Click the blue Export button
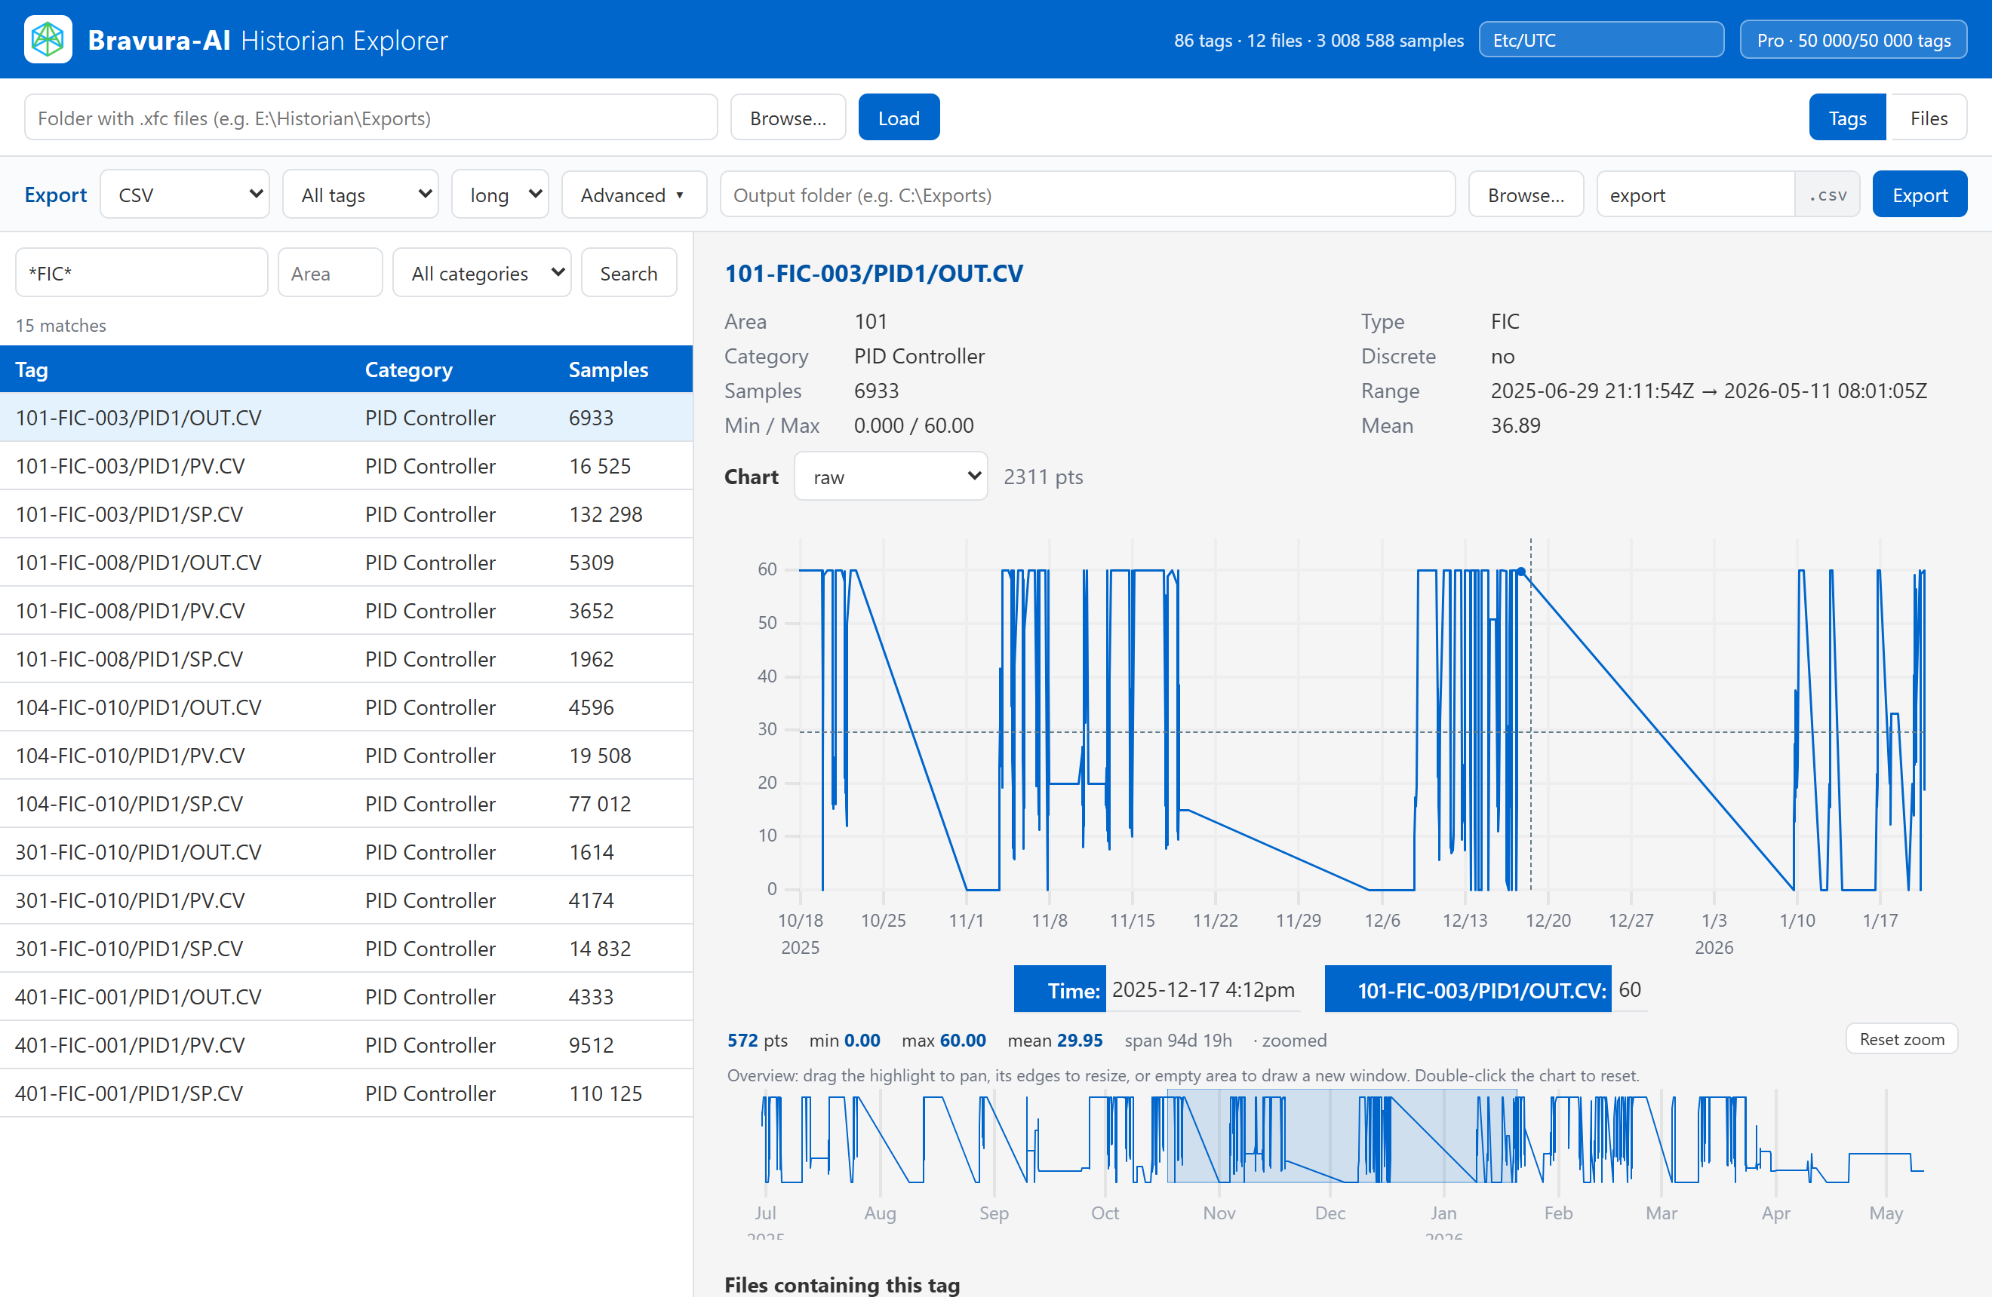This screenshot has height=1297, width=1992. click(1919, 195)
